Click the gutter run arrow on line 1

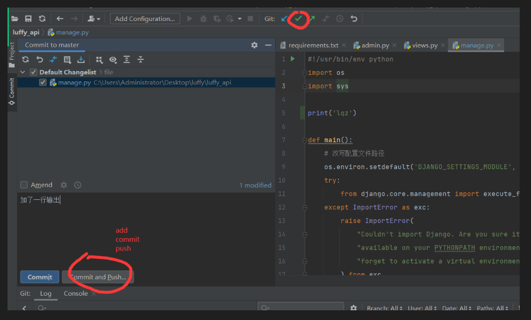pos(292,59)
